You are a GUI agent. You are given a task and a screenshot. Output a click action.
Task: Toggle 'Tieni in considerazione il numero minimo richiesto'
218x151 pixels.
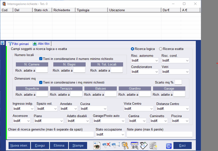(x=41, y=59)
